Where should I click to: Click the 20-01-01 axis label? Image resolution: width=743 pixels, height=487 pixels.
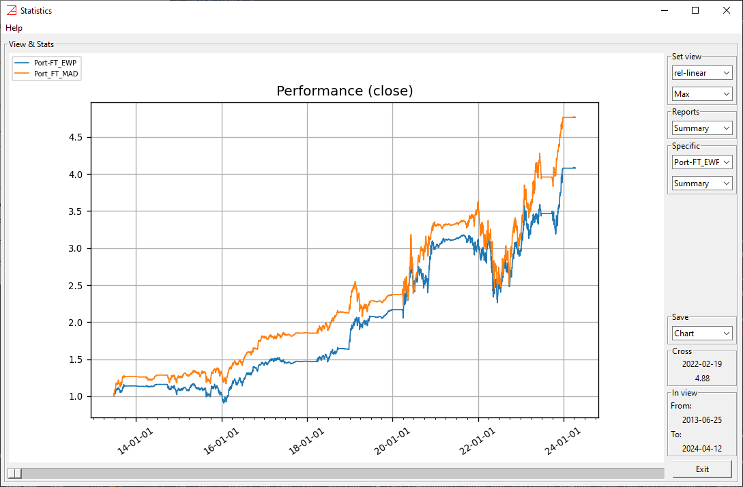[392, 441]
